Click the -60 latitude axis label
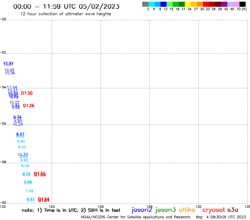Image resolution: width=250 pixels, height=220 pixels. [3, 203]
